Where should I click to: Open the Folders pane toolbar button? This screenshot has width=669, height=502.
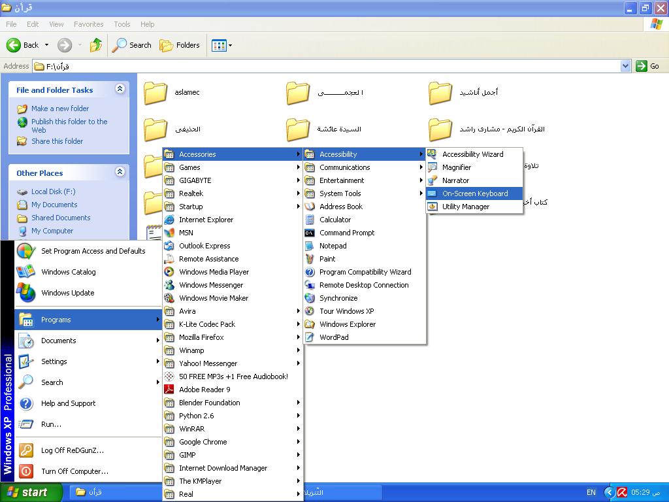point(180,45)
